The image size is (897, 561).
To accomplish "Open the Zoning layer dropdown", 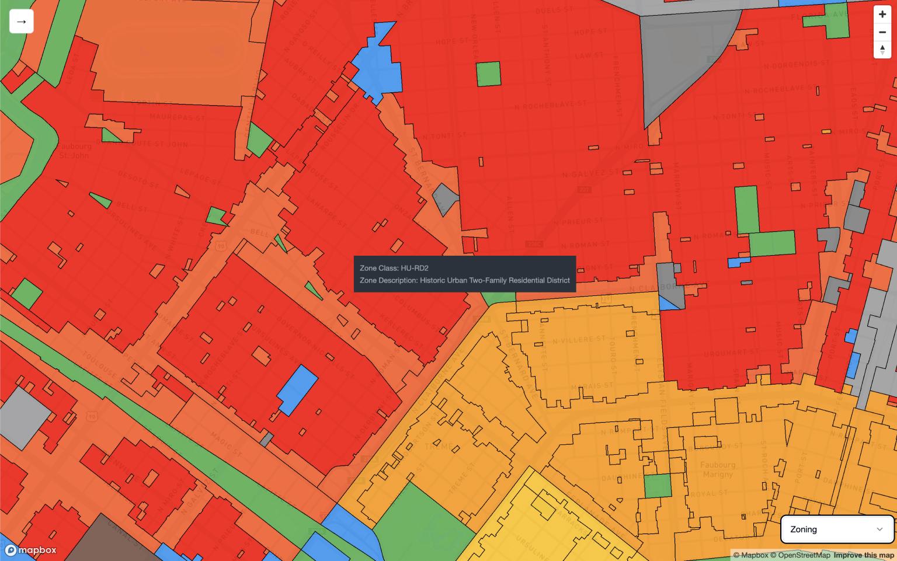I will (x=836, y=529).
